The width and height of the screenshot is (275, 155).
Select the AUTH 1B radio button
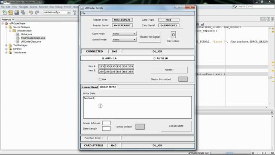[x=154, y=58]
